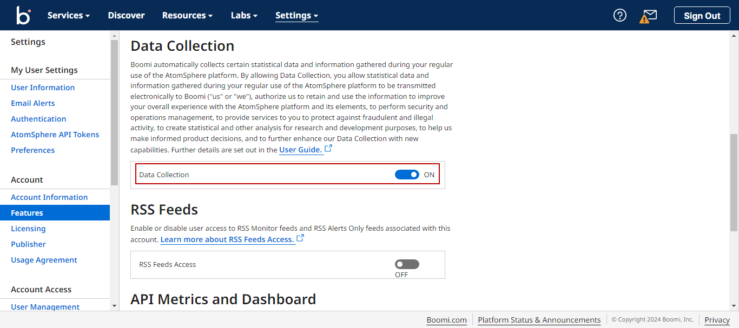Click the sidebar scroll down arrow
The image size is (739, 328).
114,306
